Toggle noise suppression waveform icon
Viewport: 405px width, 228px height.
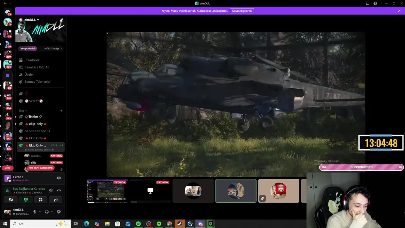click(51, 191)
